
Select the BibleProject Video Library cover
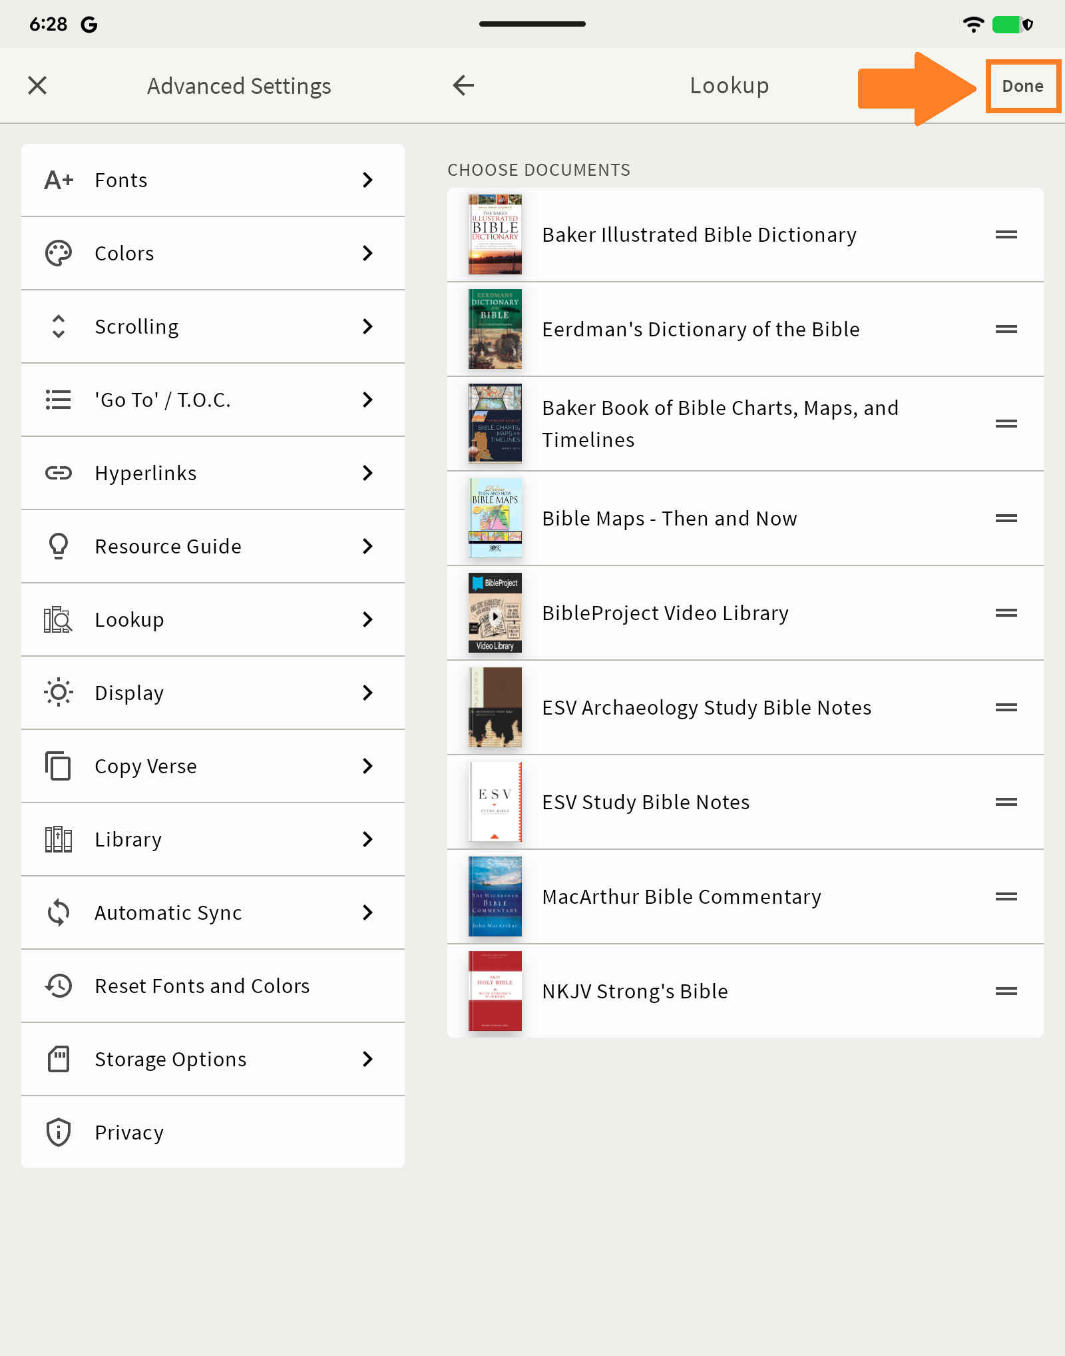(x=495, y=613)
